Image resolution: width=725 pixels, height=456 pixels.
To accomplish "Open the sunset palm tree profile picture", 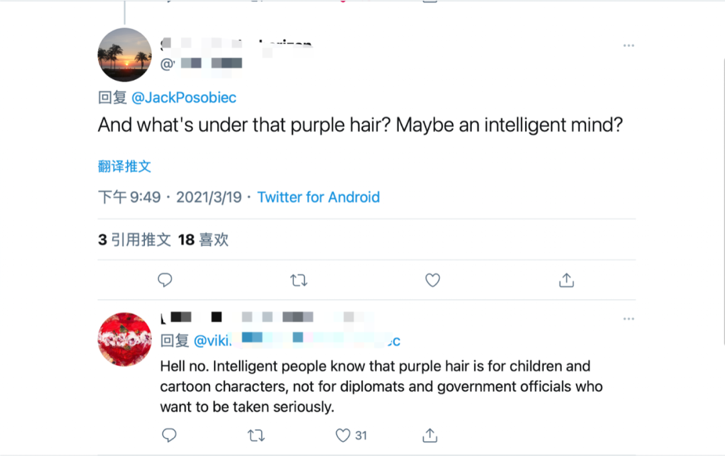I will tap(125, 55).
